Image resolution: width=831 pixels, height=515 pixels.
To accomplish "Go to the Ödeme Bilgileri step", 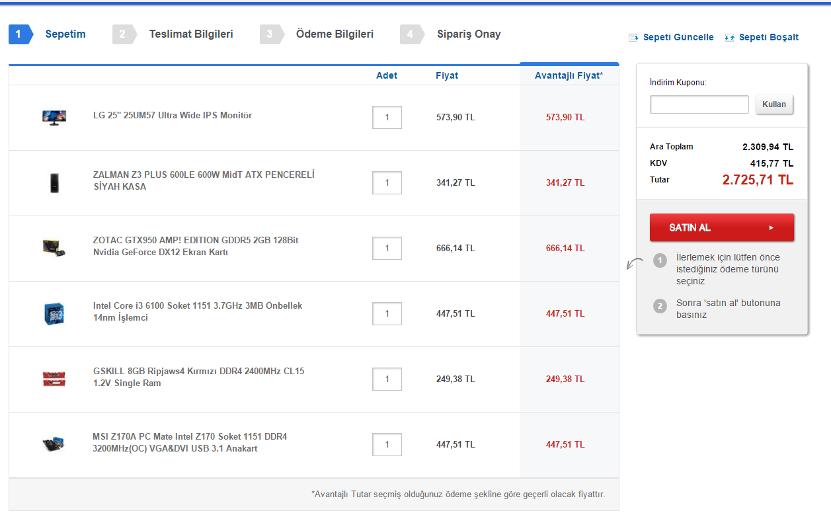I will pyautogui.click(x=335, y=34).
